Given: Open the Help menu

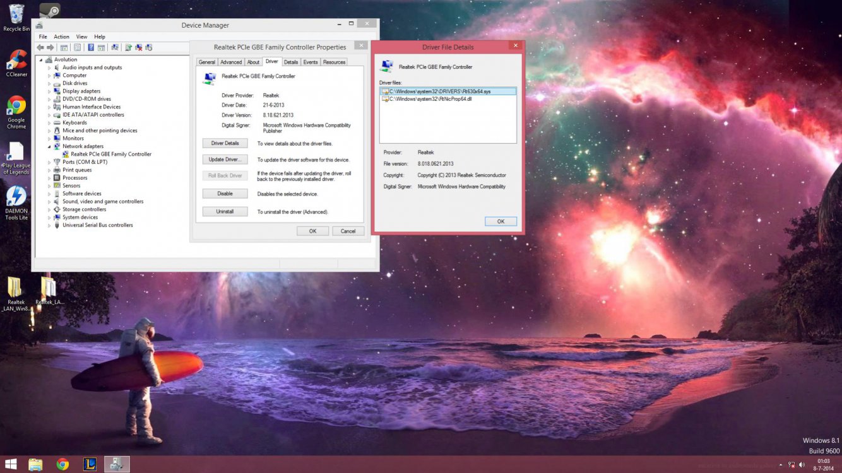Looking at the screenshot, I should coord(100,37).
